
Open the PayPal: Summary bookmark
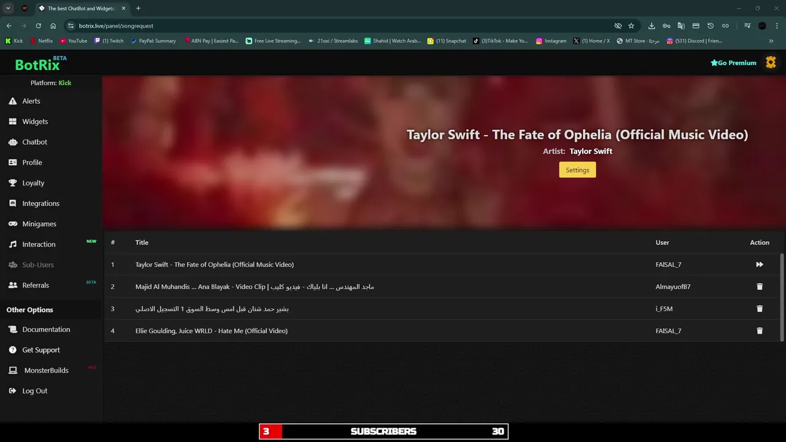(x=154, y=41)
